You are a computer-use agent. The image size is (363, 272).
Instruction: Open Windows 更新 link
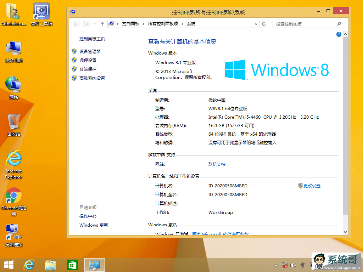click(x=94, y=225)
